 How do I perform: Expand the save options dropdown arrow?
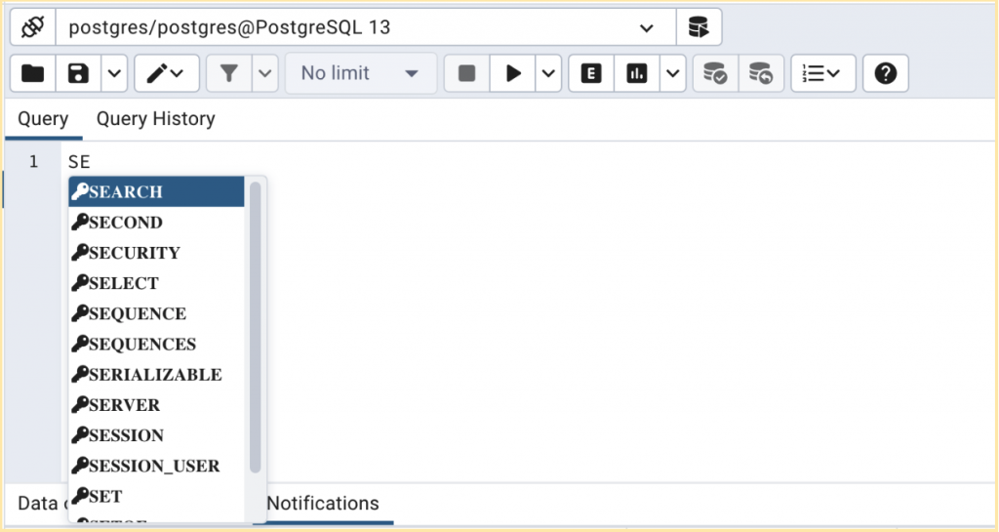tap(114, 73)
